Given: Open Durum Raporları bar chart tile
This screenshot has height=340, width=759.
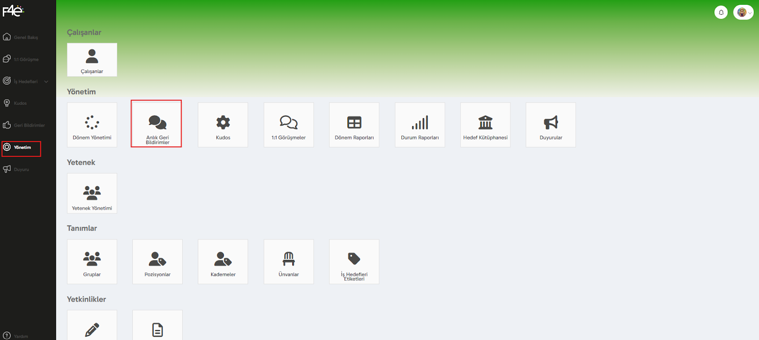Looking at the screenshot, I should pyautogui.click(x=420, y=125).
